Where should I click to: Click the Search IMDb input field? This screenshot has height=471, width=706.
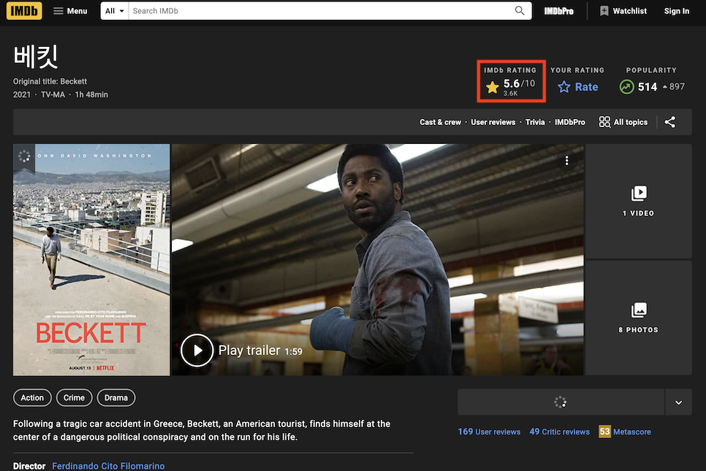[321, 11]
